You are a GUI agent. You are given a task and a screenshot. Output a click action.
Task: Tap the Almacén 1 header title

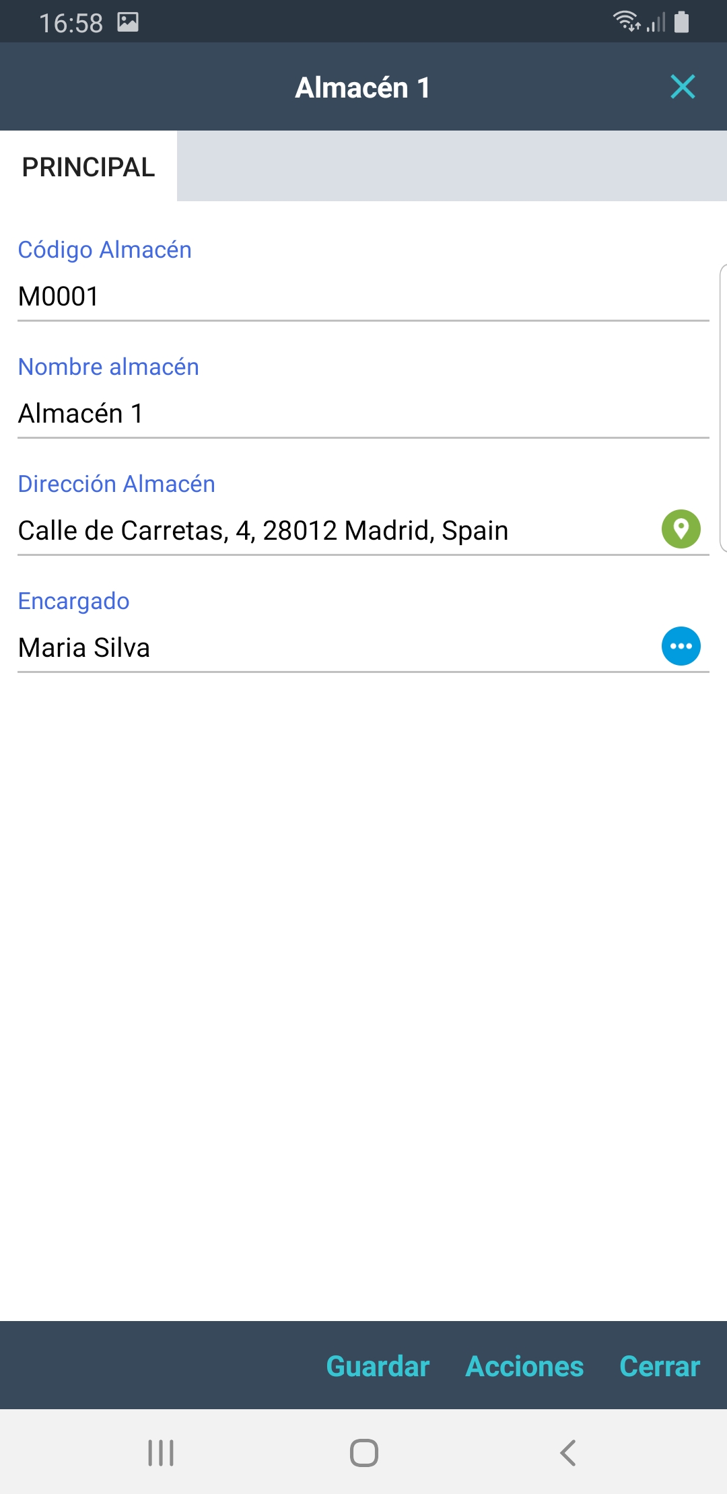coord(362,87)
